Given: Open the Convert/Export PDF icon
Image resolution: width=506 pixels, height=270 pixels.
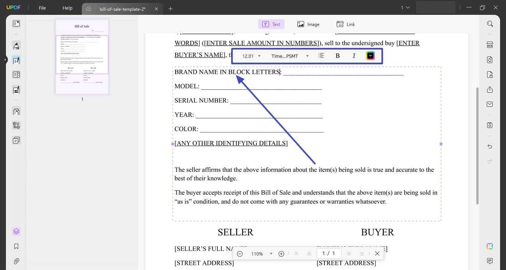Looking at the screenshot, I should pyautogui.click(x=490, y=60).
